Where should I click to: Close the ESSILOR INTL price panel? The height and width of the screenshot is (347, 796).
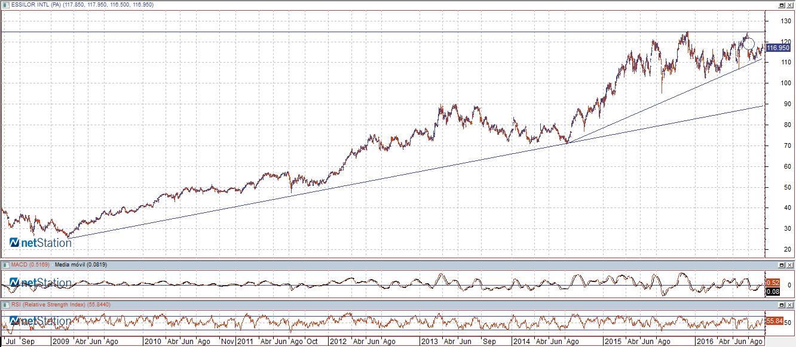790,4
